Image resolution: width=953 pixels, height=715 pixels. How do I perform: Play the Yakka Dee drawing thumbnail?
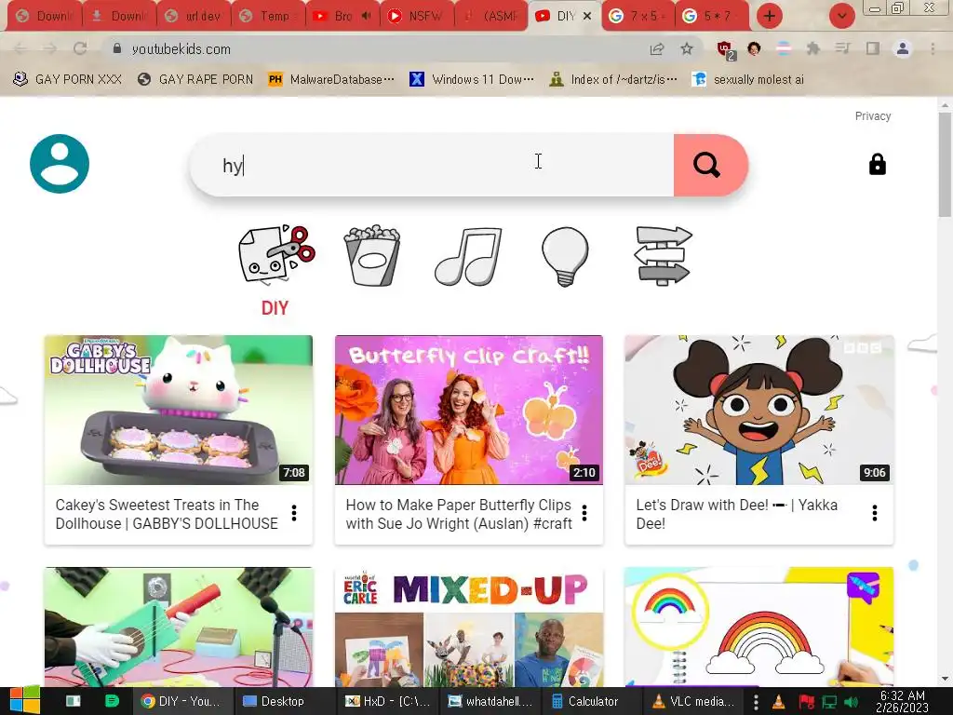759,410
